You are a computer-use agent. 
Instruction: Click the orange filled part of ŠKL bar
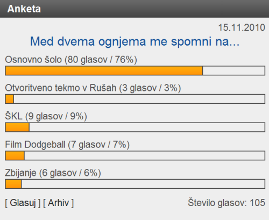tap(17, 127)
